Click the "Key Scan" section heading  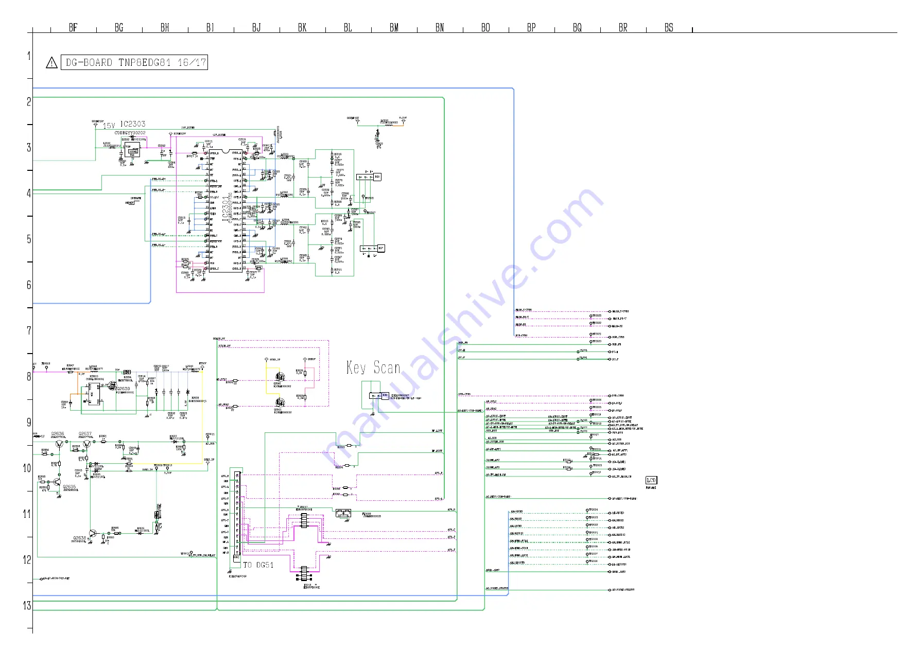[373, 367]
